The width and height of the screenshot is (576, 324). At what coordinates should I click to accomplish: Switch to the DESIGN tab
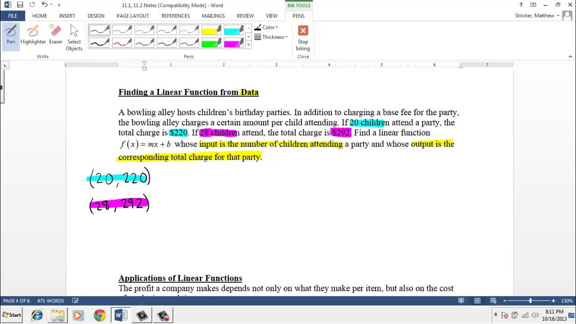(x=96, y=16)
